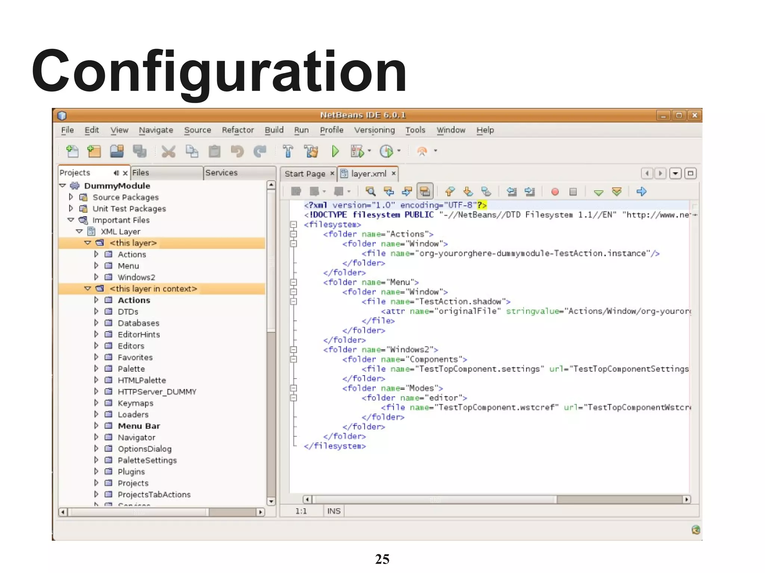Click the Profile Main Project clock icon

tap(386, 151)
